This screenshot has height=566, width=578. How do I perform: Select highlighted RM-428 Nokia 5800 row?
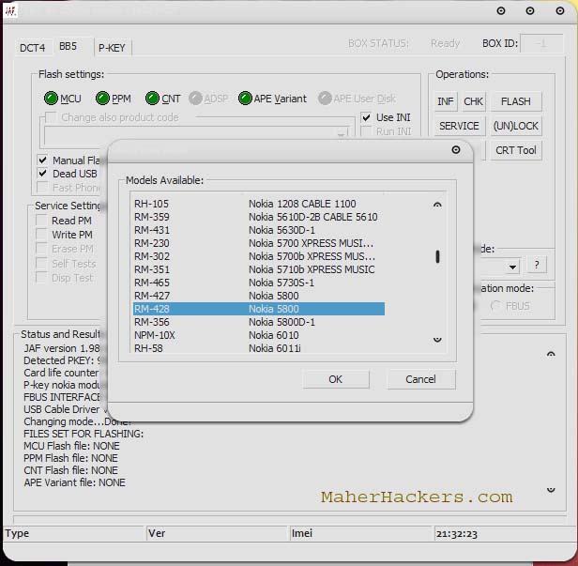click(259, 309)
